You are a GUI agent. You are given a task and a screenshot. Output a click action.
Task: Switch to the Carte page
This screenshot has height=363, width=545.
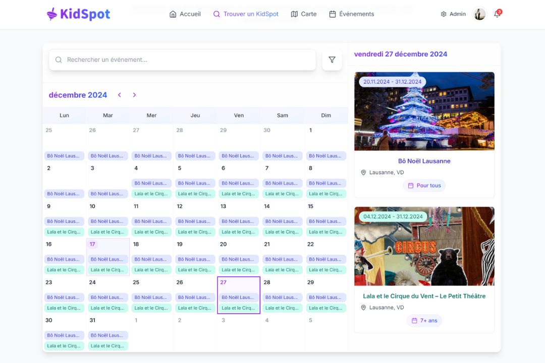coord(304,14)
